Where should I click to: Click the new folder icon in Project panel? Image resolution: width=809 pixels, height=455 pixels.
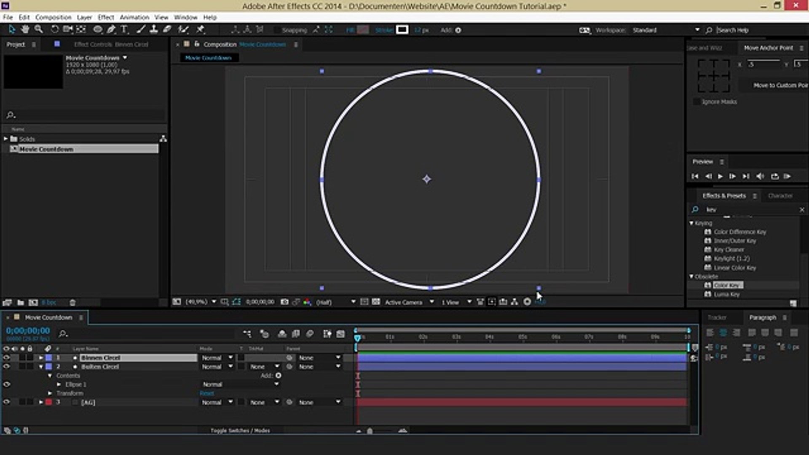click(x=20, y=302)
